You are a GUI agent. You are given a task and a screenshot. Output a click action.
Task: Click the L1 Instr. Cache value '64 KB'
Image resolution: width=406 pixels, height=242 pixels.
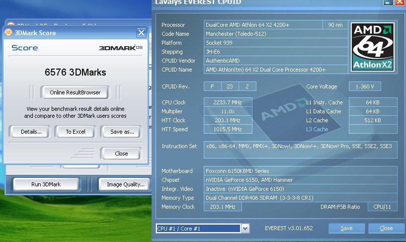[373, 102]
